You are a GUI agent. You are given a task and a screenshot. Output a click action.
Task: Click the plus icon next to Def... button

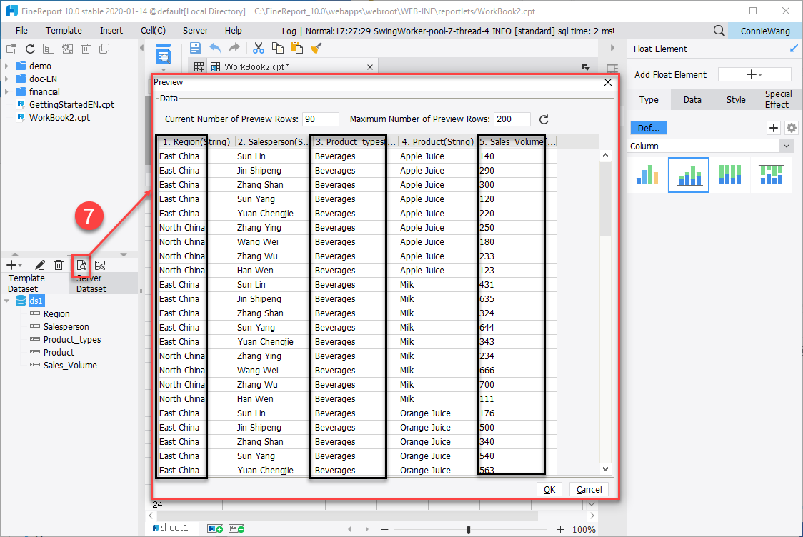(773, 128)
